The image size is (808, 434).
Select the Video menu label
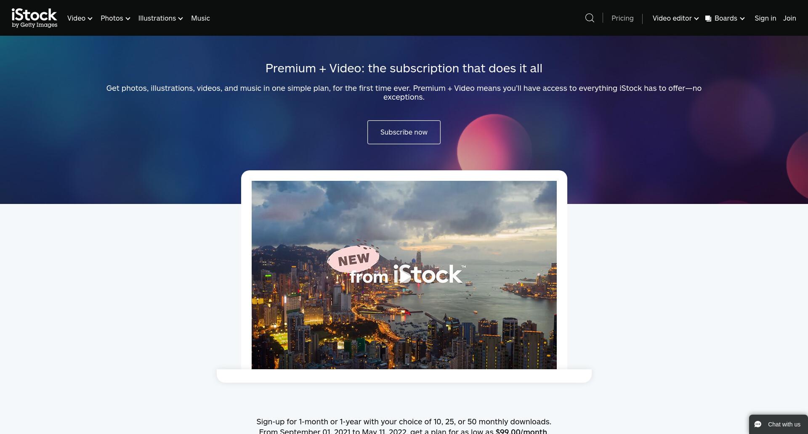click(x=76, y=18)
